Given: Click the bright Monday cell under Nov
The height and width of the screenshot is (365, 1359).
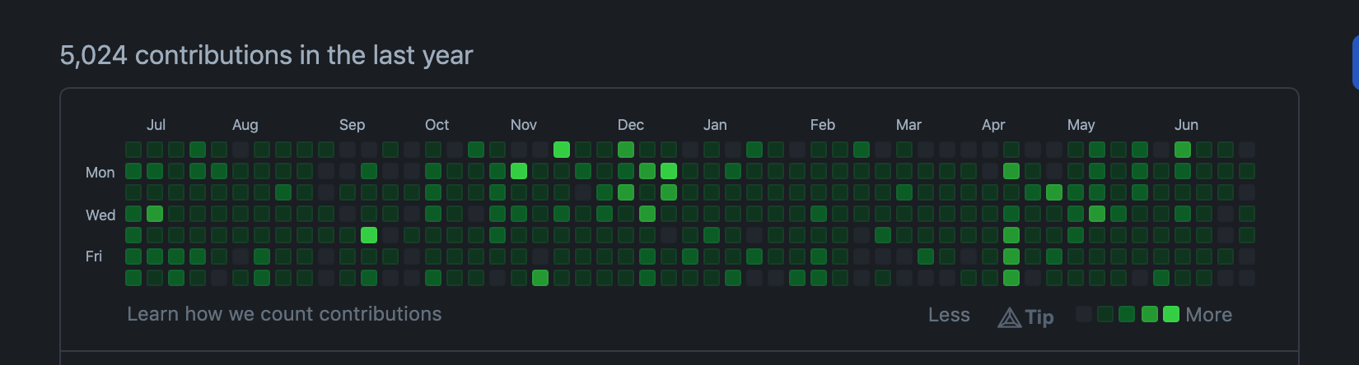Looking at the screenshot, I should tap(519, 171).
